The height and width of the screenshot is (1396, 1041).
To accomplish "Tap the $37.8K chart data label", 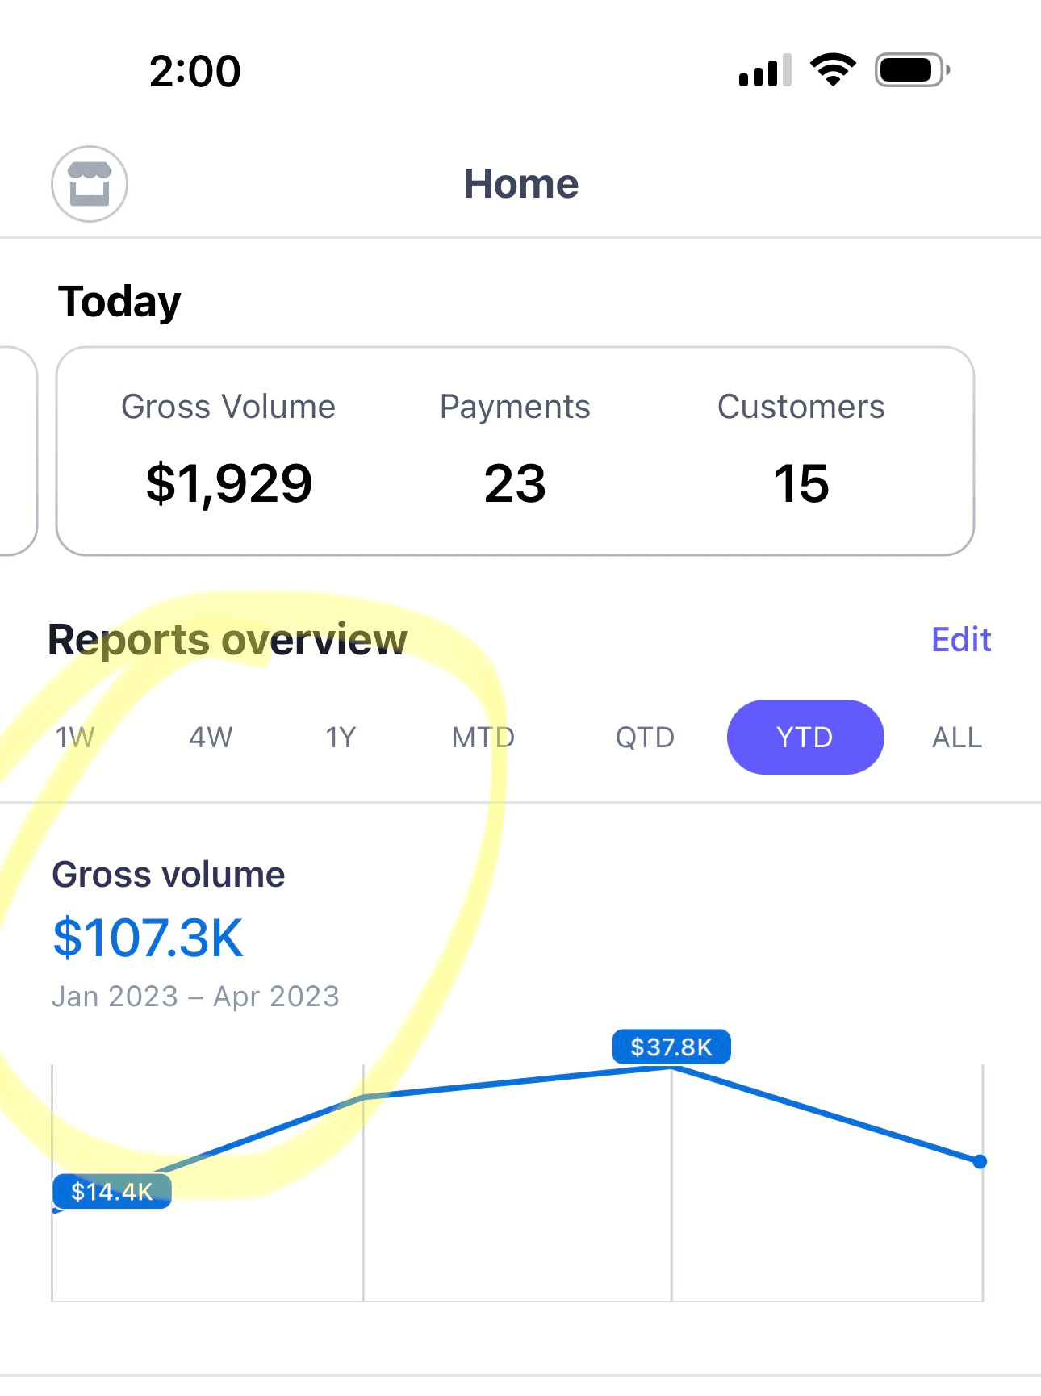I will click(x=671, y=1047).
